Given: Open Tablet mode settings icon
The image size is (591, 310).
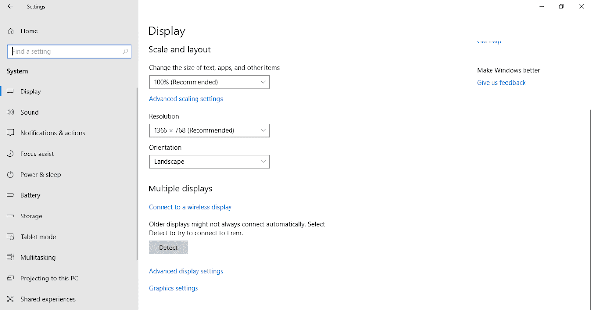Looking at the screenshot, I should [11, 236].
